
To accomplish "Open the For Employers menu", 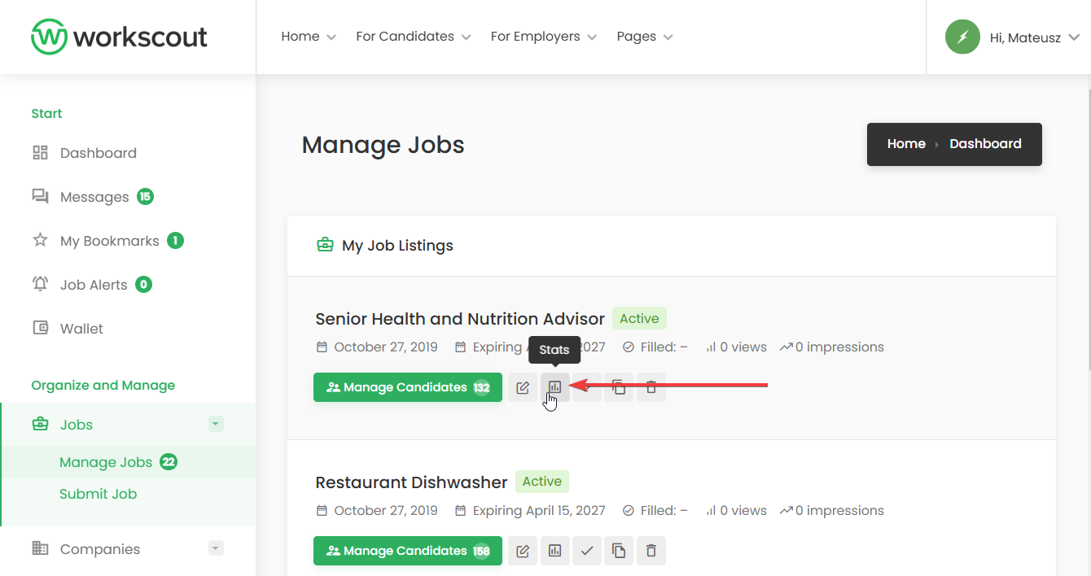I will coord(543,37).
